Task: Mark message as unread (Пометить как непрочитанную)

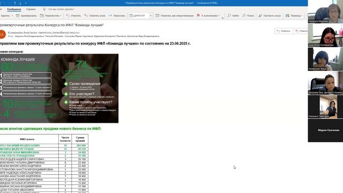Action: click(x=175, y=16)
